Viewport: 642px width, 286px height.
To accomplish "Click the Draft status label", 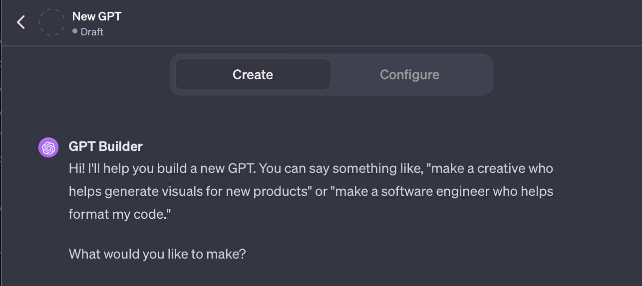I will click(92, 32).
